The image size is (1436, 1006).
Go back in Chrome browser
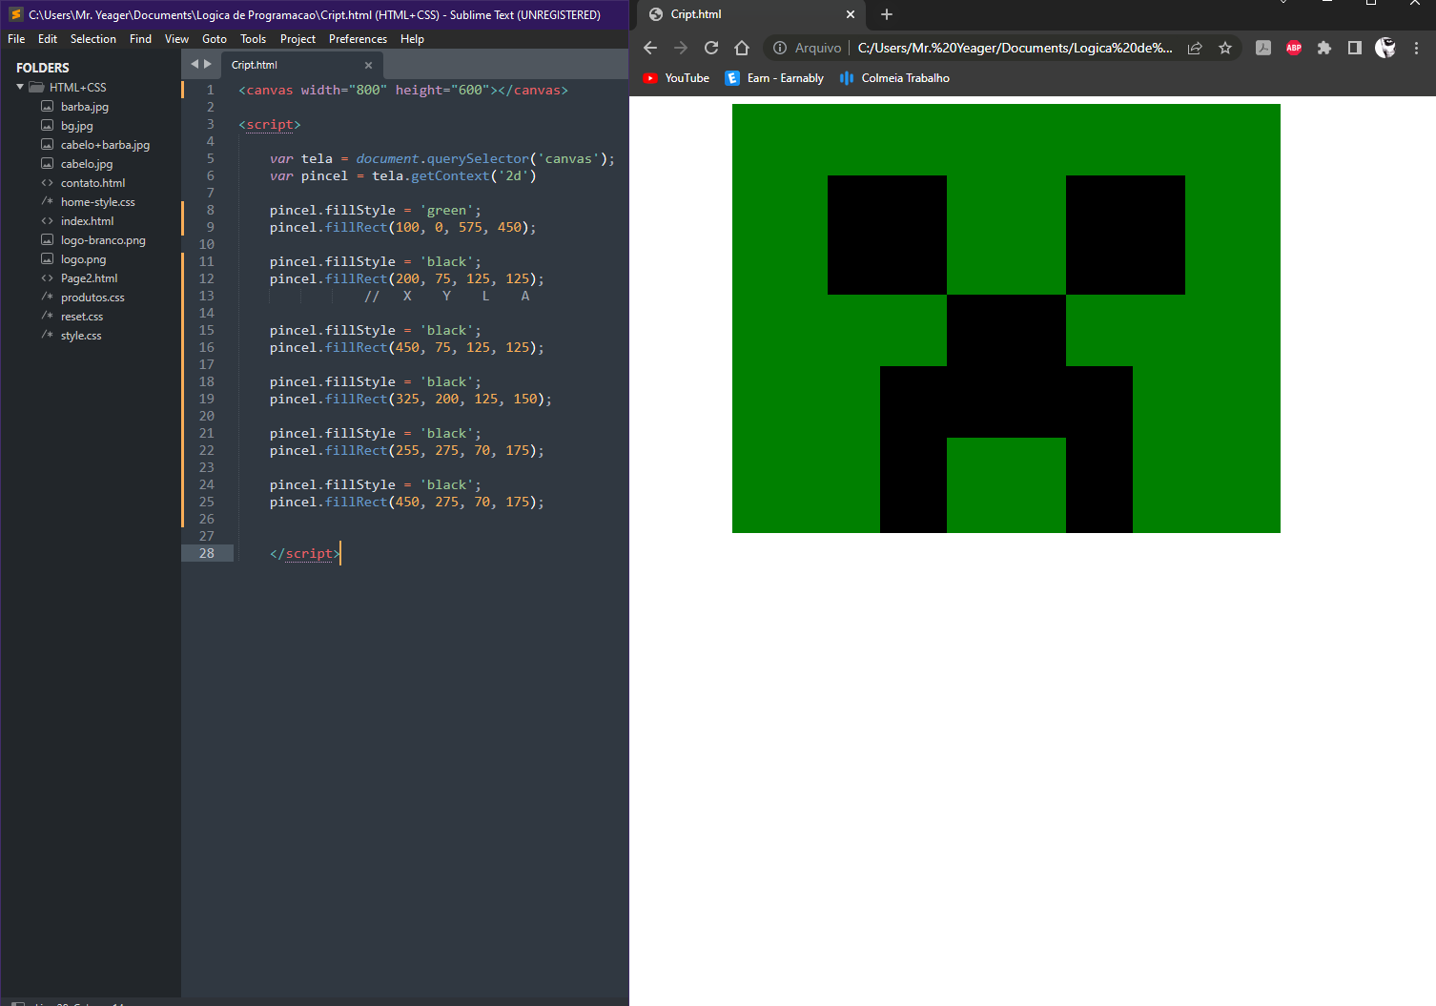(650, 48)
